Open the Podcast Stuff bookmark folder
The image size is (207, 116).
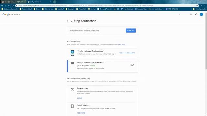pyautogui.click(x=81, y=9)
